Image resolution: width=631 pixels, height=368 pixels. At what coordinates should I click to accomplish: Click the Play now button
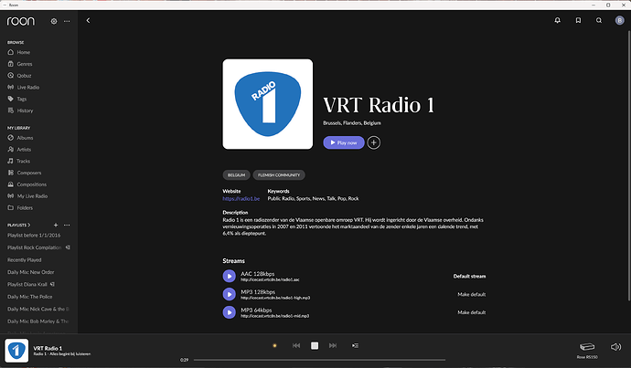[344, 142]
